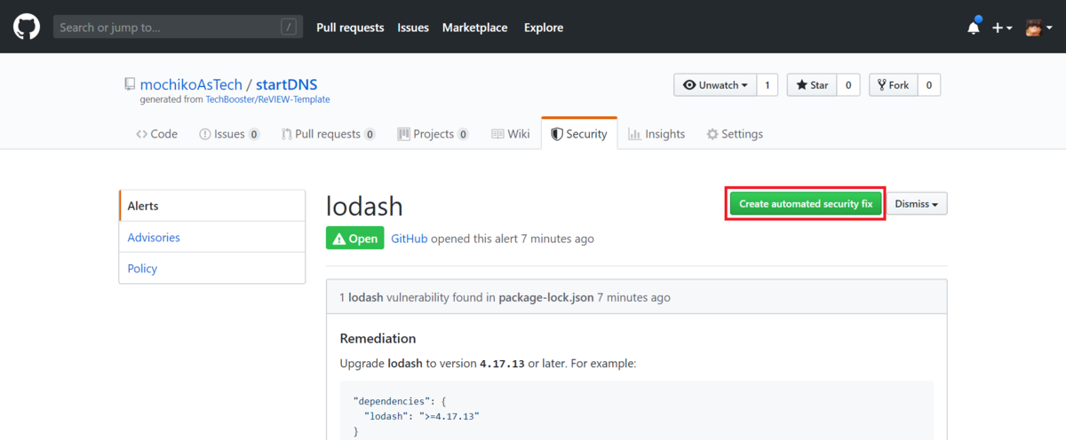Open the notifications bell
This screenshot has width=1066, height=440.
[x=974, y=27]
